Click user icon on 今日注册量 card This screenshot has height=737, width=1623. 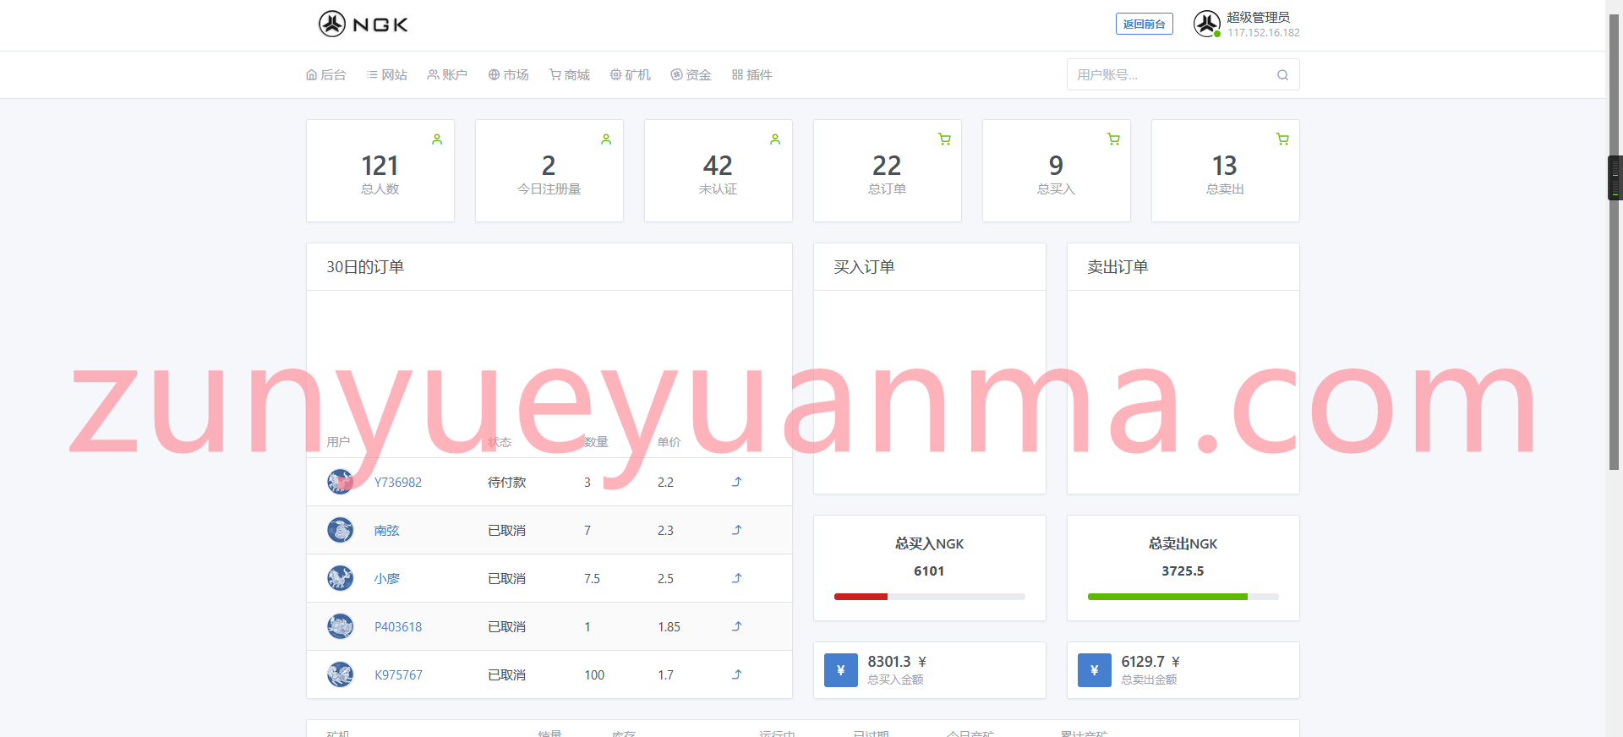[x=606, y=139]
